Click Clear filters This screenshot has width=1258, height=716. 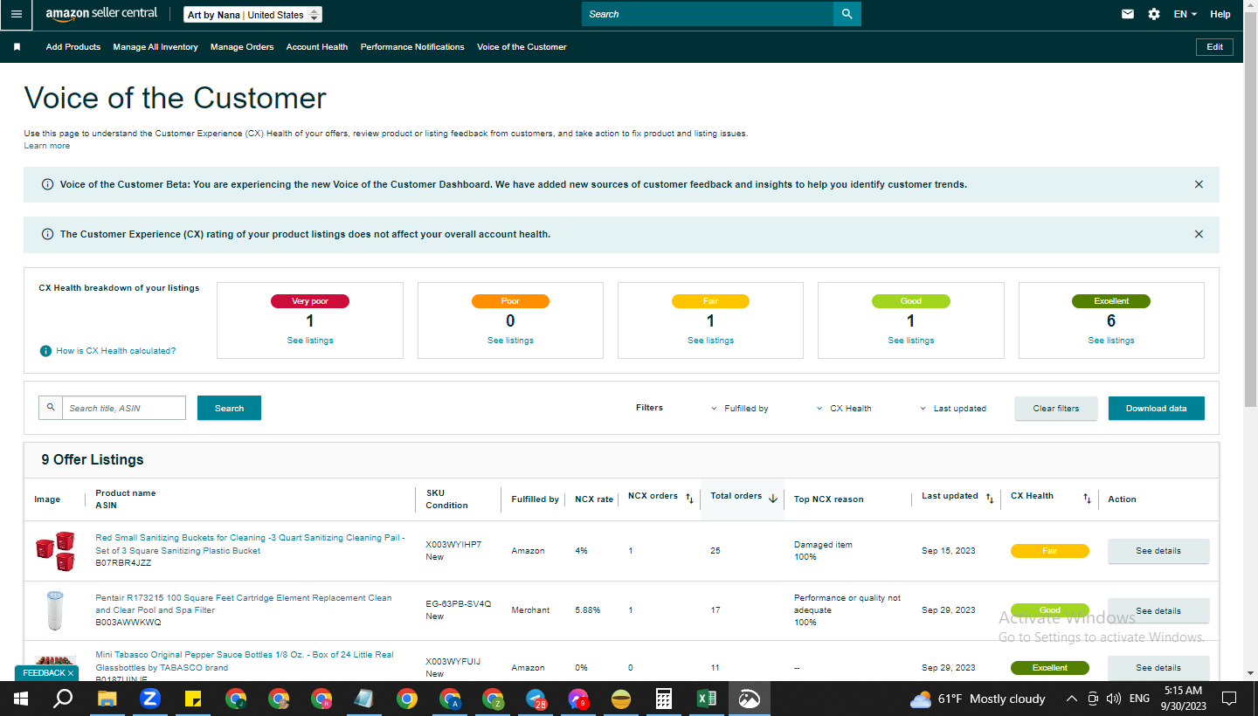coord(1055,408)
